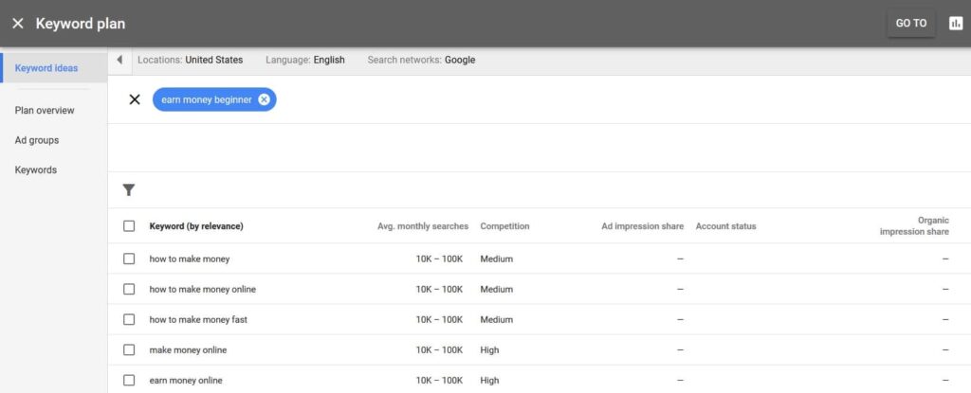
Task: Clear the keyword search bar
Action: pos(135,99)
